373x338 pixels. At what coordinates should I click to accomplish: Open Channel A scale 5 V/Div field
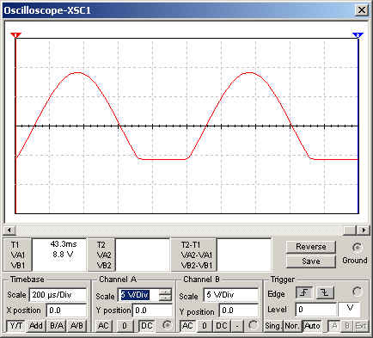click(138, 295)
